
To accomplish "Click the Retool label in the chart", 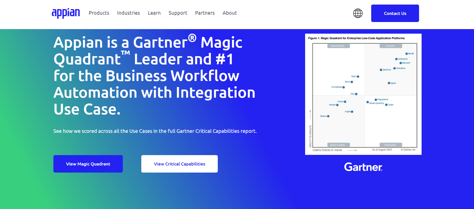I will click(x=347, y=82).
